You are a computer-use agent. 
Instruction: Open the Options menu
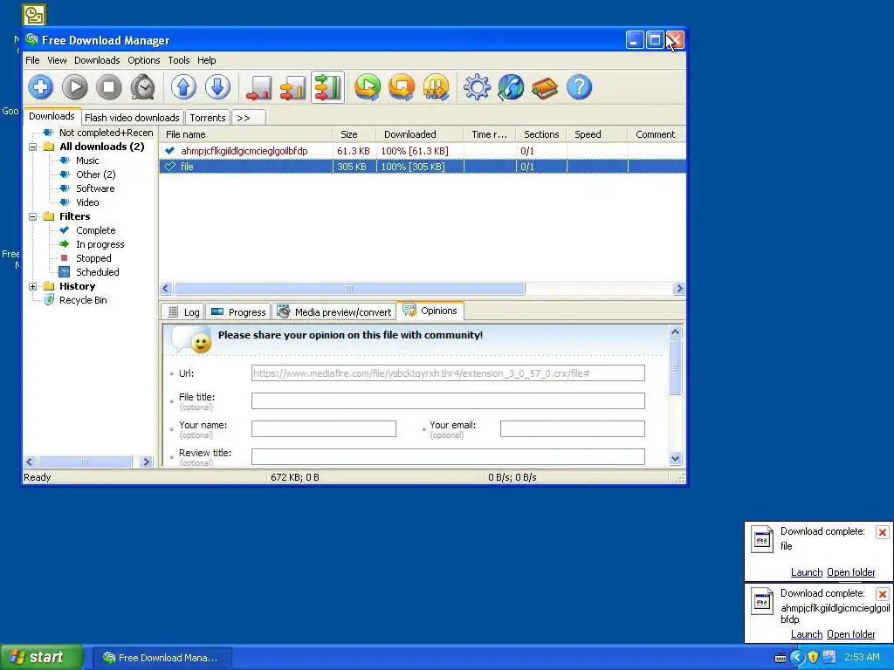coord(144,60)
